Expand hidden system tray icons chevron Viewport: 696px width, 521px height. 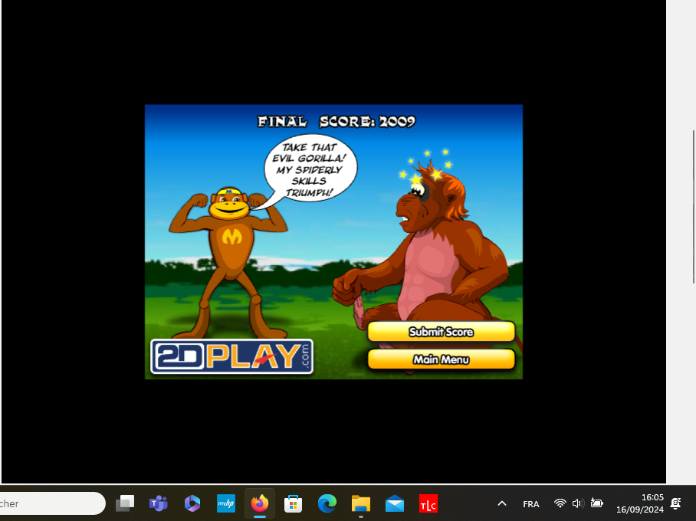(502, 503)
